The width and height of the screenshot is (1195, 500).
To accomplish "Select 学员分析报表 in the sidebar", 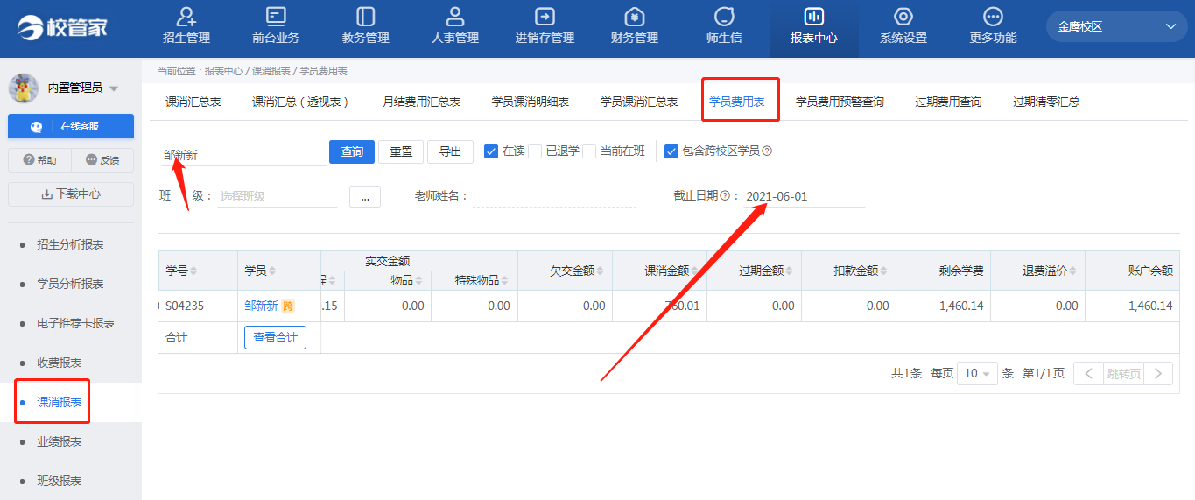I will [70, 284].
